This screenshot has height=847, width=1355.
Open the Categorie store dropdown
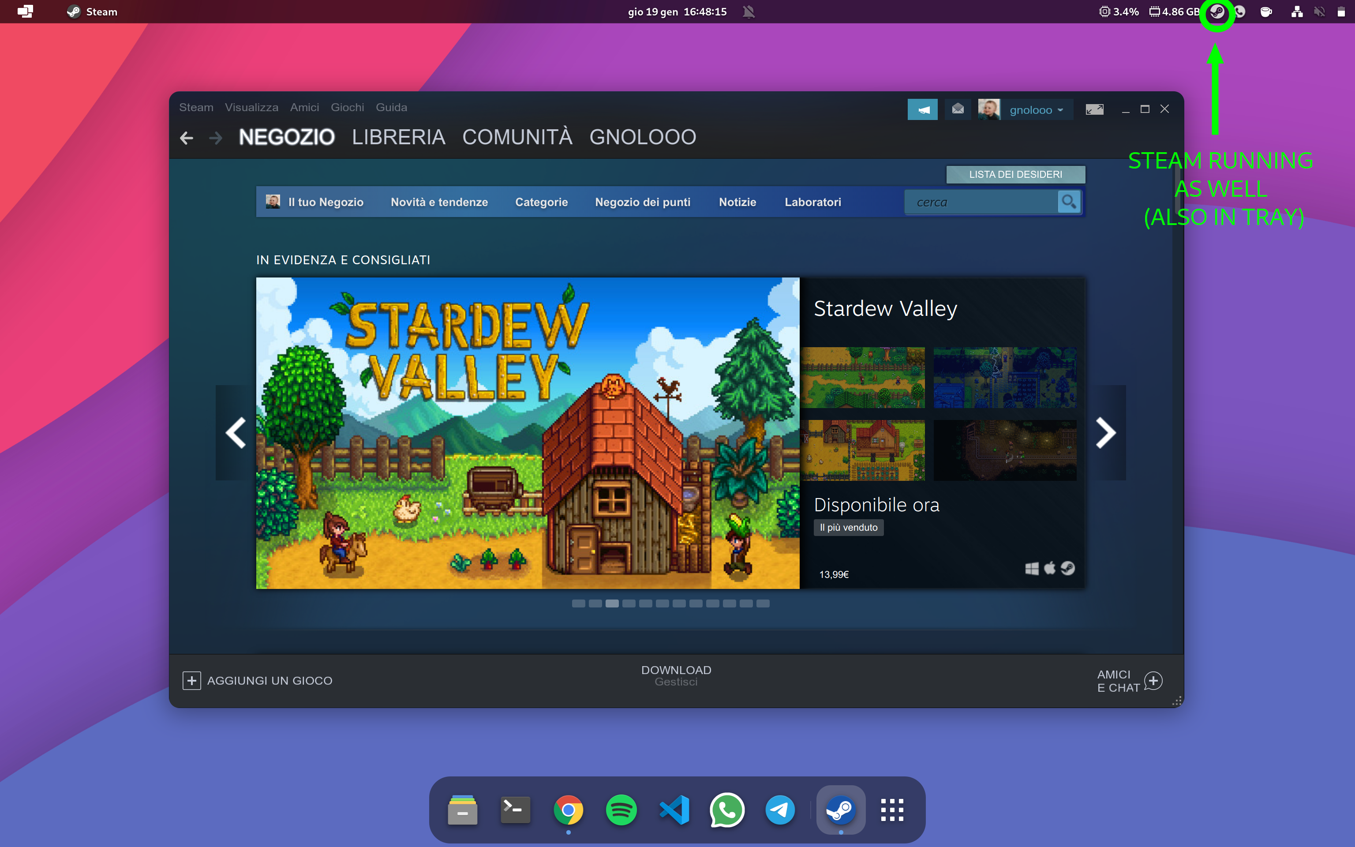pyautogui.click(x=542, y=202)
